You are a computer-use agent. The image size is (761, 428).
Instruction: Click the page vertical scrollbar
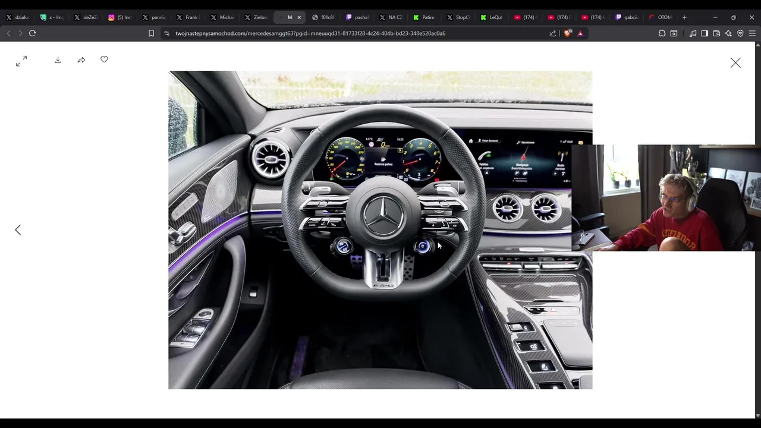click(758, 231)
